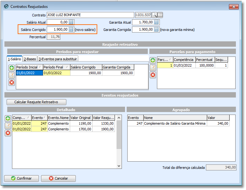Click Calcular Reajuste Retroativo button
Screen dimensions: 246x190
[x=36, y=102]
